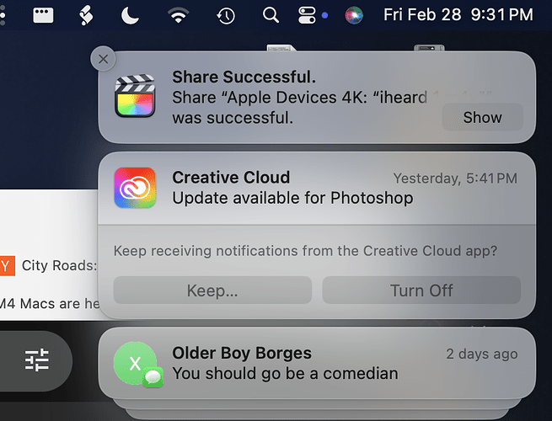Click the Creative Cloud app icon
This screenshot has width=552, height=421.
(x=135, y=188)
